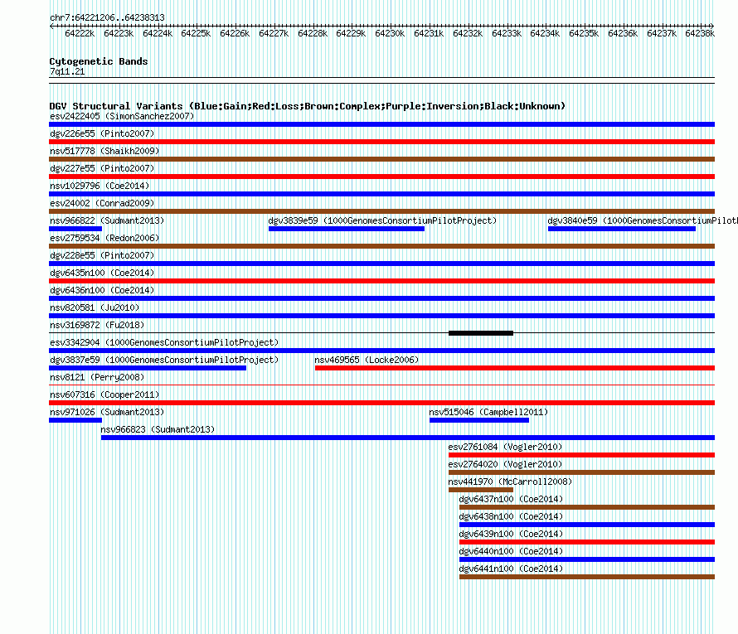738x634 pixels.
Task: Open dgv3839e59 (1000GenomesConsortiumPilotProject) label
Action: tap(382, 220)
